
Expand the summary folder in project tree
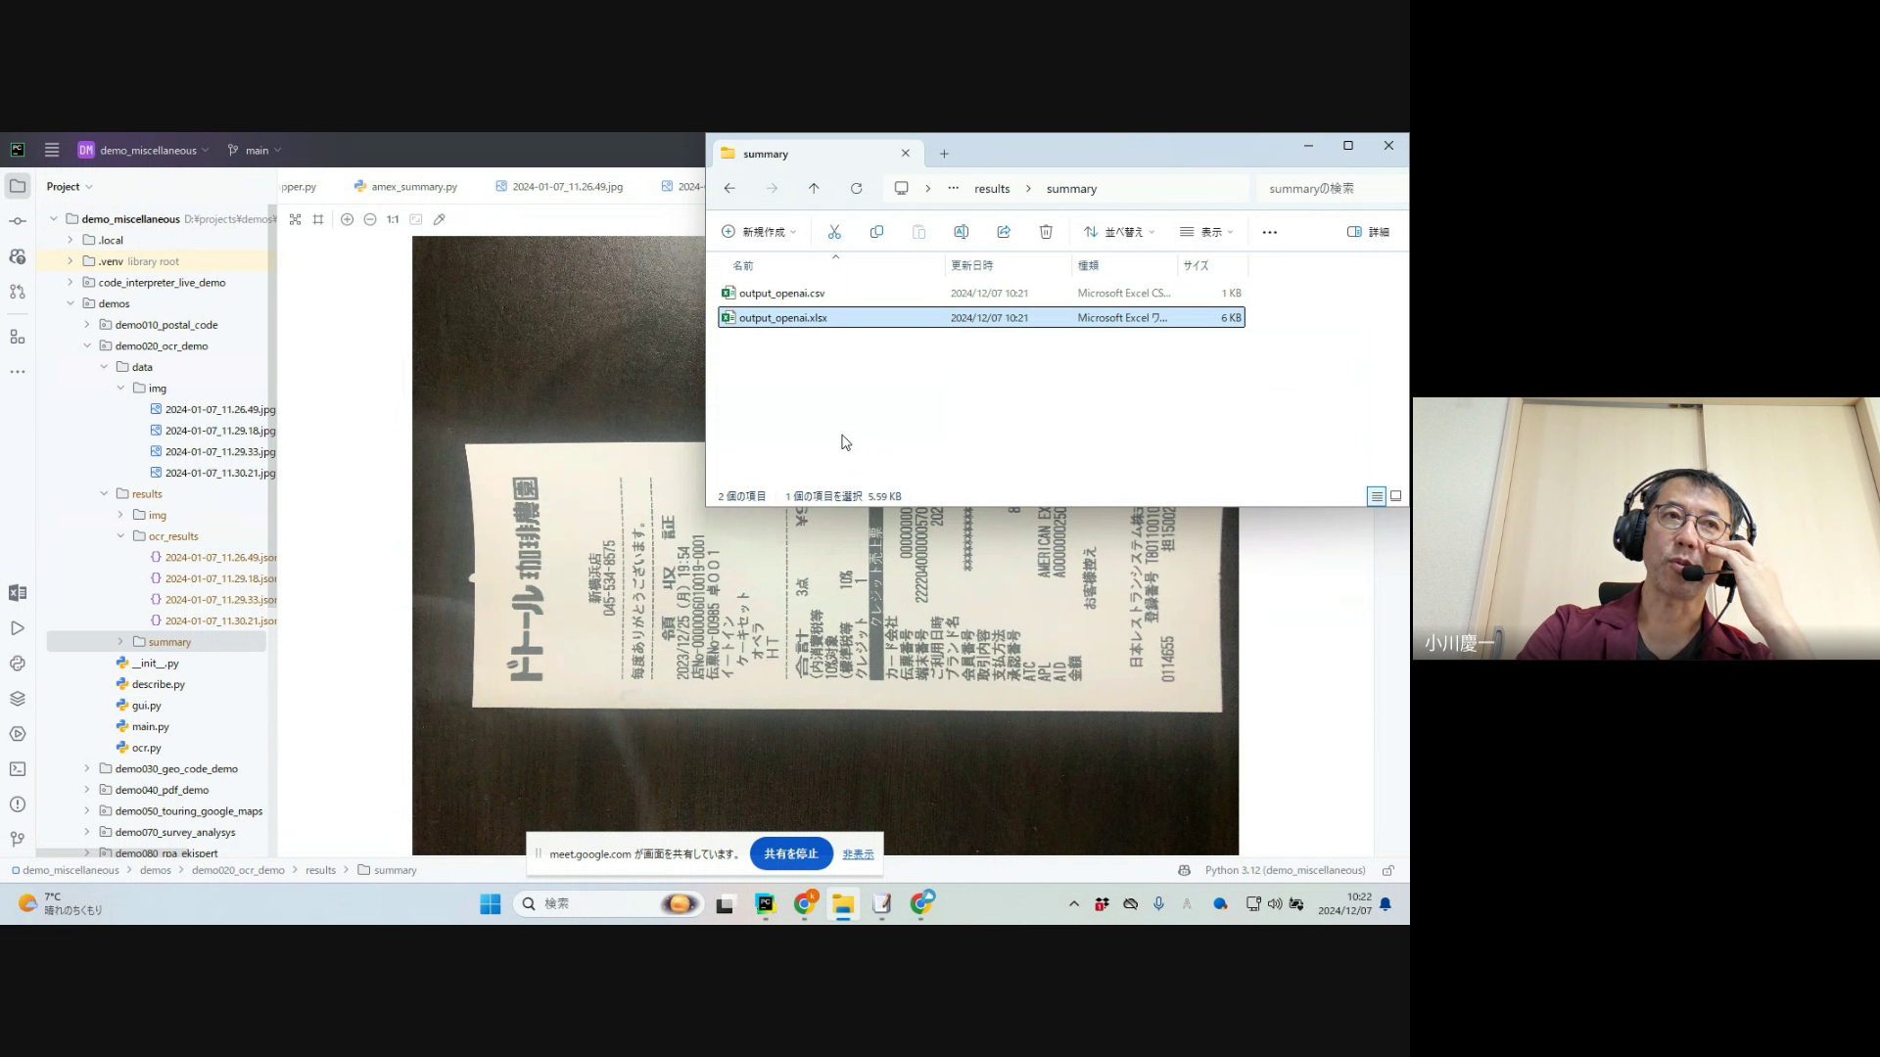(121, 642)
